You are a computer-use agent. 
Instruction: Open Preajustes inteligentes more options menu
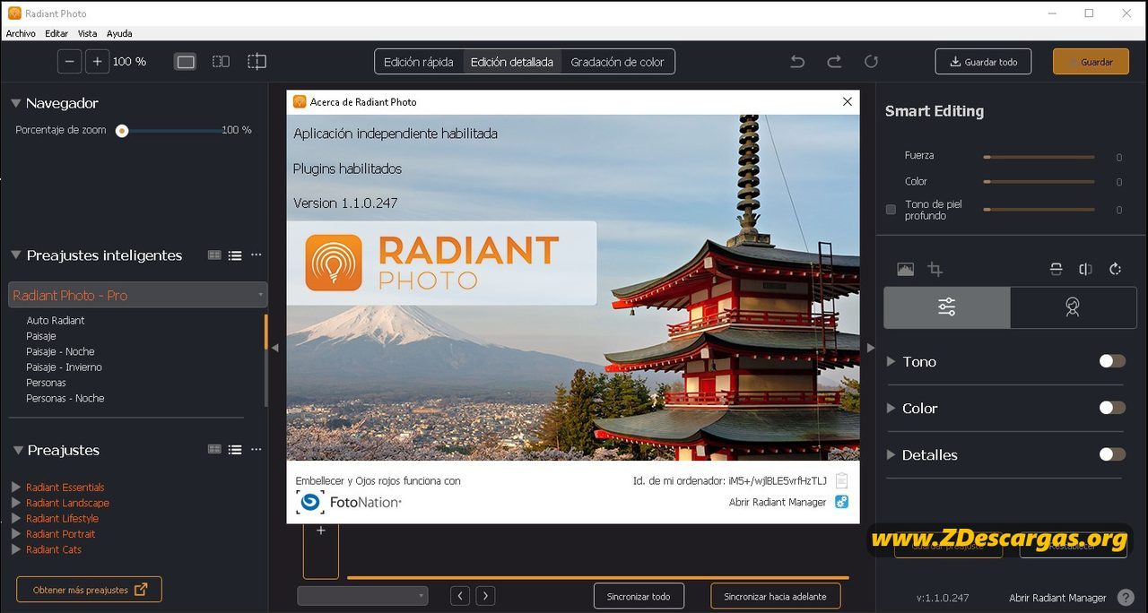(257, 255)
